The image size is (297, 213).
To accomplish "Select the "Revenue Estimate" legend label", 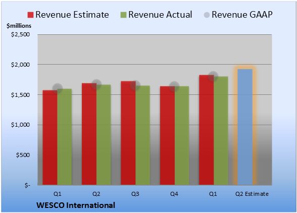I will (x=72, y=15).
